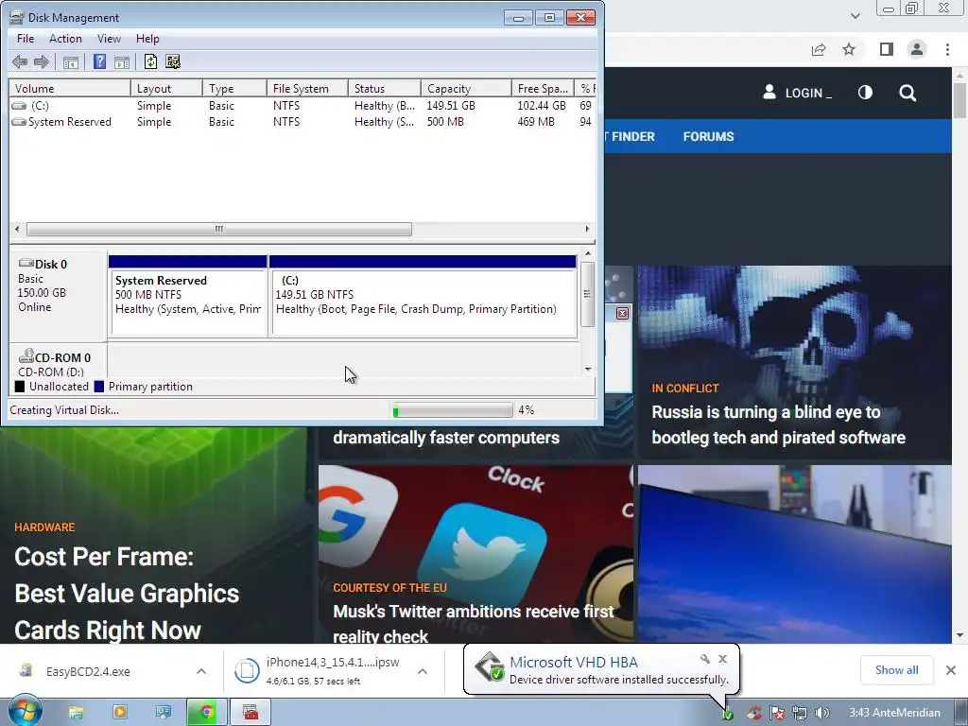Click the Creating Virtual Disk progress bar
Screen dimensions: 968x726
(x=453, y=410)
